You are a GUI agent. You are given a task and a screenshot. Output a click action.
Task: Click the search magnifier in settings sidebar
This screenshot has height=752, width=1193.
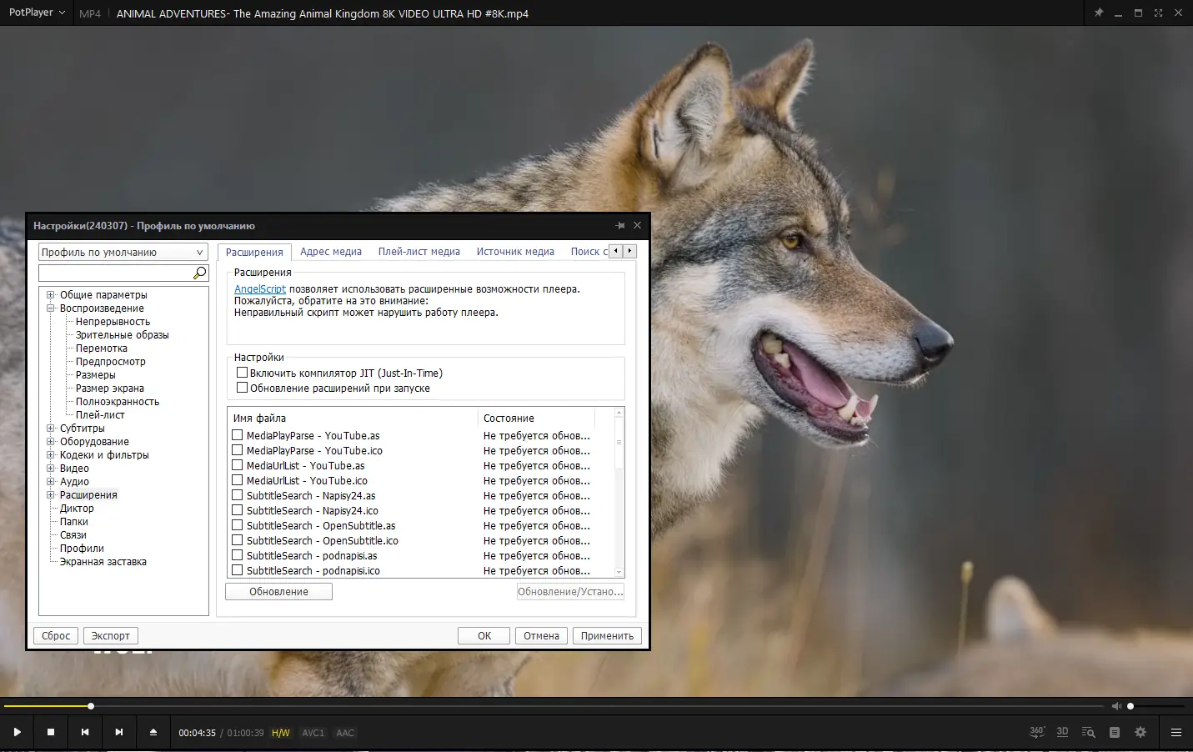199,273
